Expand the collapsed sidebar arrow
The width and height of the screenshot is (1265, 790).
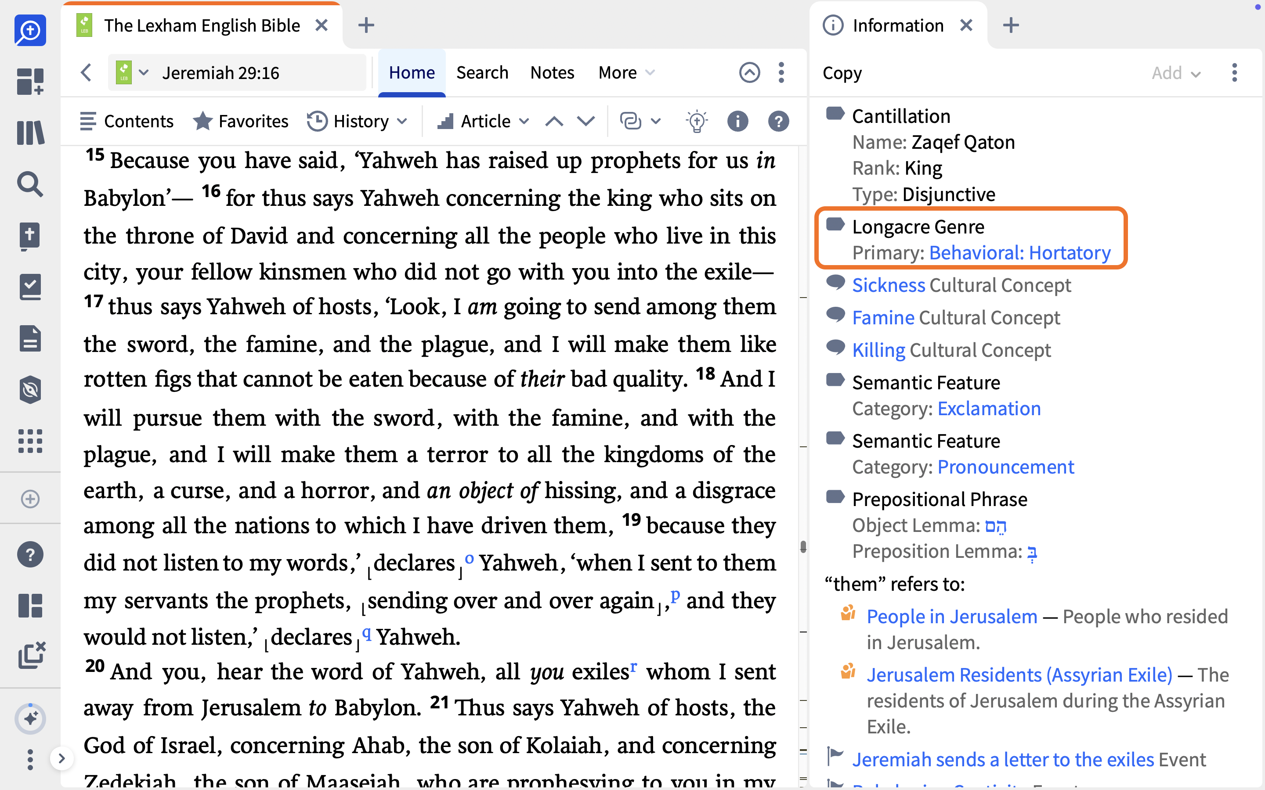point(61,758)
